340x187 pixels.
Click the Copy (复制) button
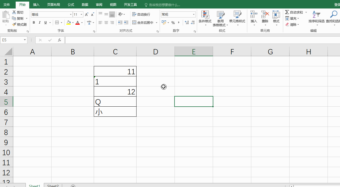tap(18, 18)
